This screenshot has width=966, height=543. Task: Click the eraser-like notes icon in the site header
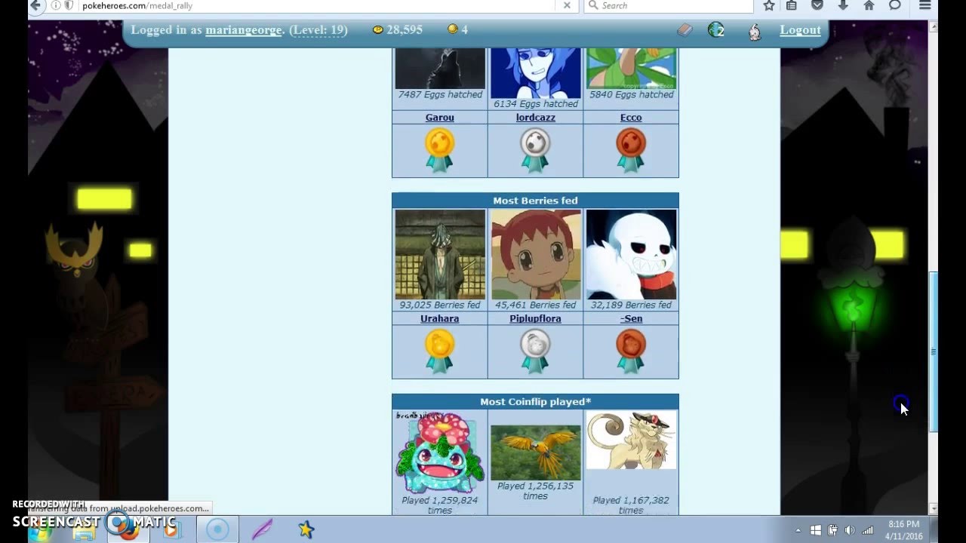[685, 30]
